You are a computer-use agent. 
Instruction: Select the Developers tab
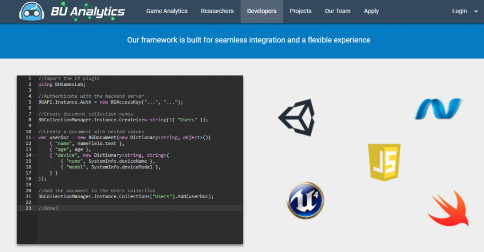click(x=262, y=11)
